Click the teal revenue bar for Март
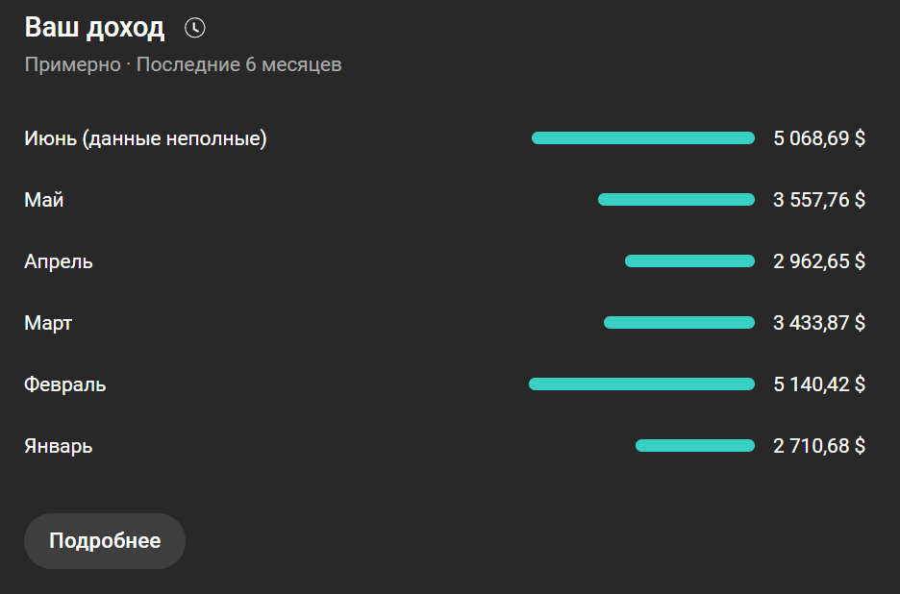Viewport: 900px width, 594px height. [679, 323]
